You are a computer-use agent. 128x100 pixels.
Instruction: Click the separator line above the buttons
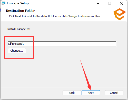pos(64,87)
